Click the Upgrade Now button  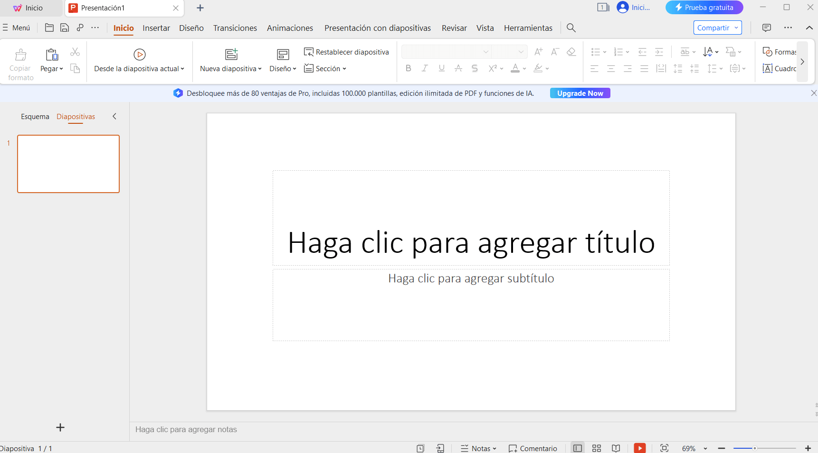[x=580, y=93]
